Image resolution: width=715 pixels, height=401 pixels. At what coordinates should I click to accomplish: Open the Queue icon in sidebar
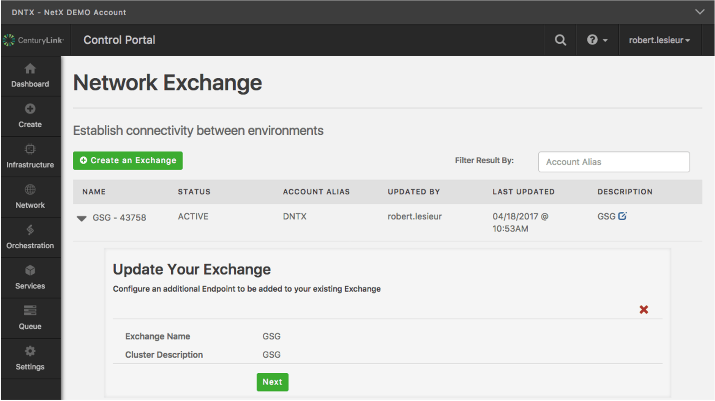tap(30, 310)
